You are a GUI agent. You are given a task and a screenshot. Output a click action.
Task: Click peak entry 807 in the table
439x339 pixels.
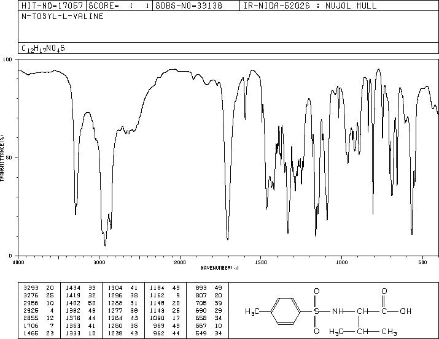pos(201,295)
